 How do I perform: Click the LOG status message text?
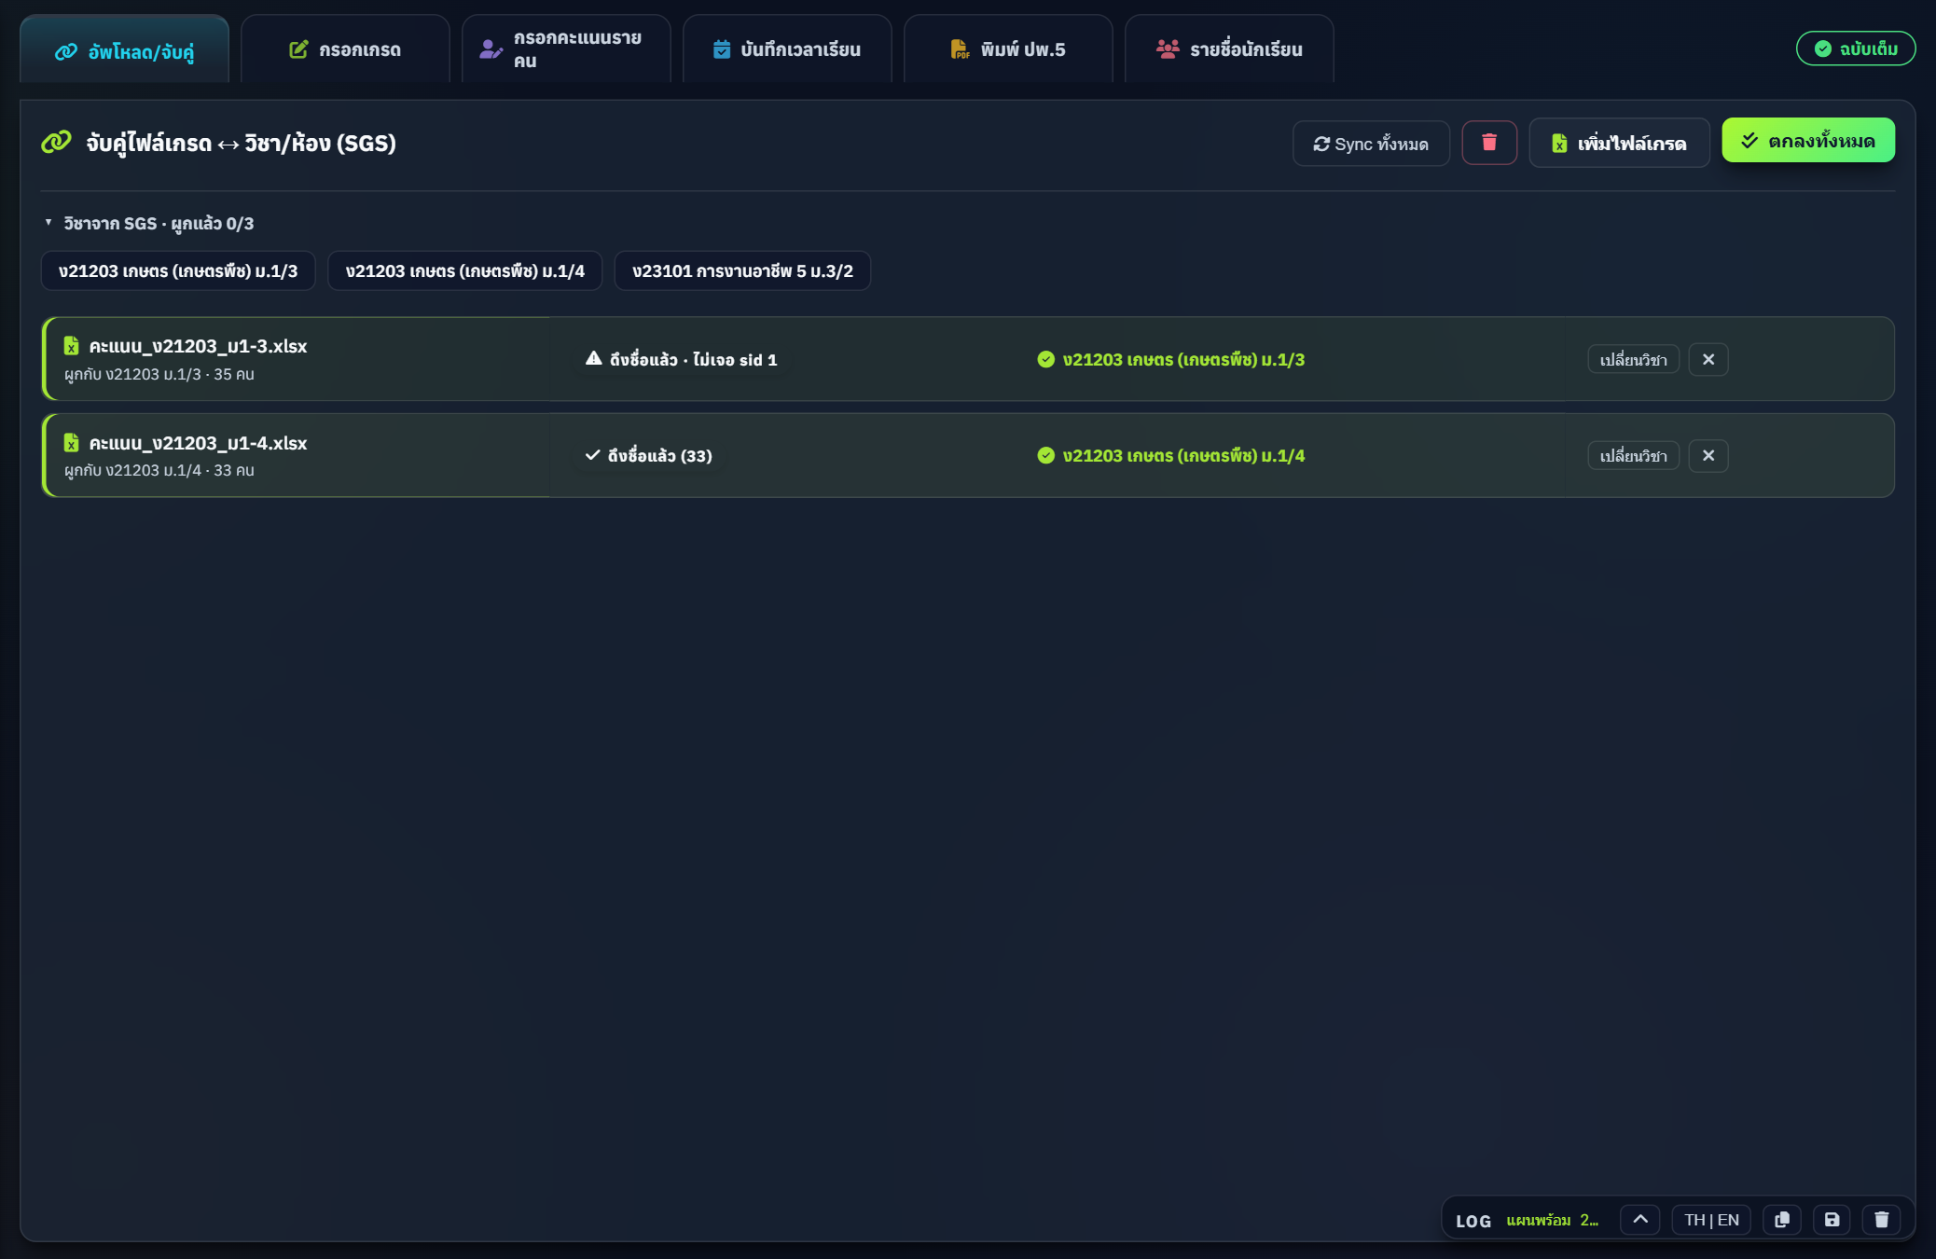[1553, 1220]
